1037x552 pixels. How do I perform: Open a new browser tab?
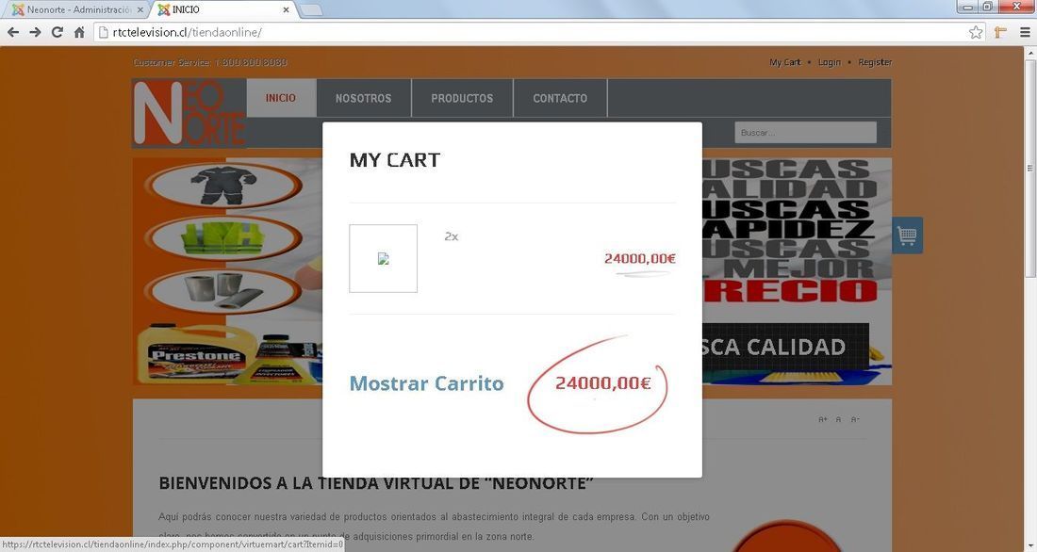coord(311,10)
